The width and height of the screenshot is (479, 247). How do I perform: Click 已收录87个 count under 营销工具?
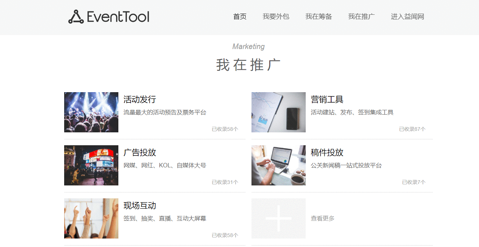click(x=412, y=129)
